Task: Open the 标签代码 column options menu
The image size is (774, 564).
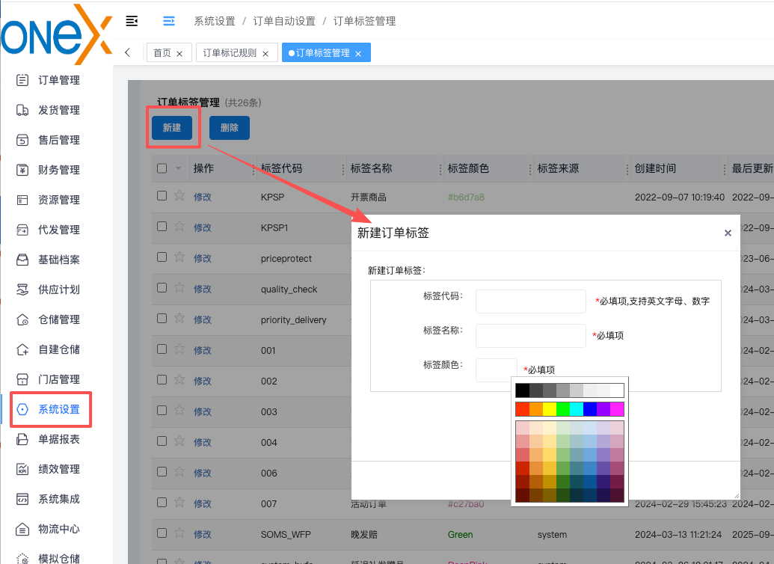Action: pyautogui.click(x=343, y=169)
